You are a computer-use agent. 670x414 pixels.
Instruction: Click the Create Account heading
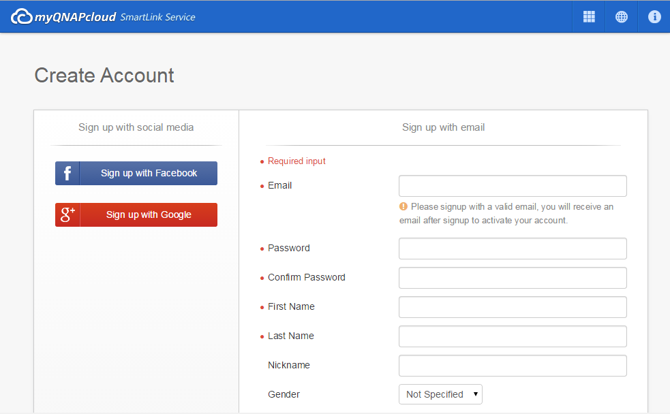104,76
